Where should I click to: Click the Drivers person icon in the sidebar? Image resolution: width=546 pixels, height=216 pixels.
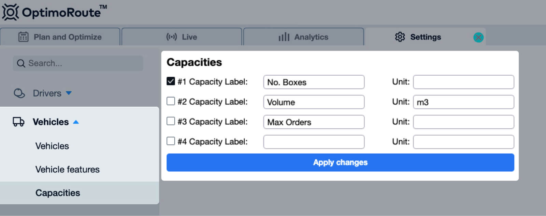(x=20, y=93)
